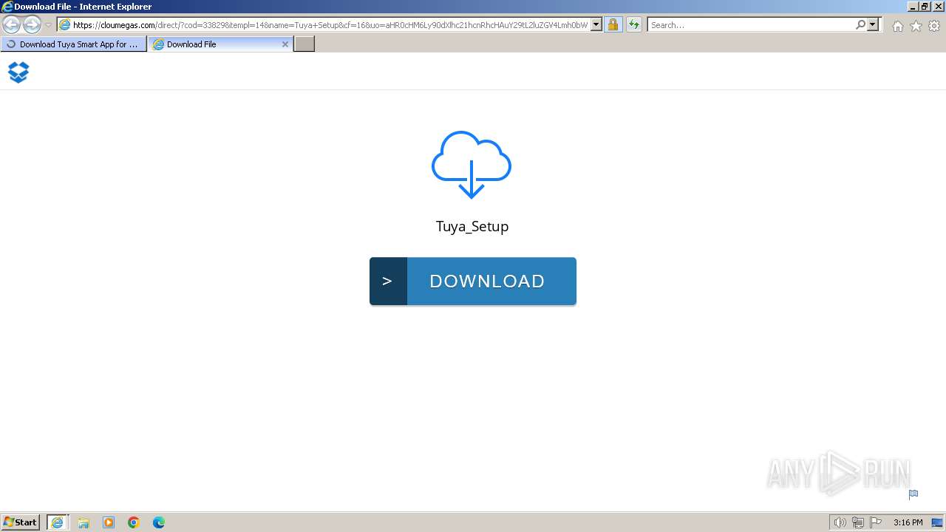Minimize the Internet Explorer window
The image size is (946, 532).
[x=913, y=7]
